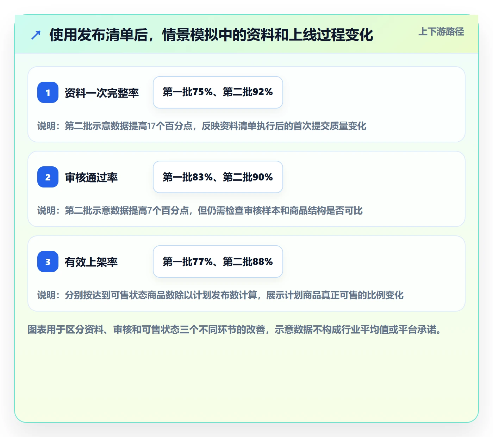Select the 第一批83%、第二批90% value box
Image resolution: width=493 pixels, height=437 pixels.
(218, 177)
